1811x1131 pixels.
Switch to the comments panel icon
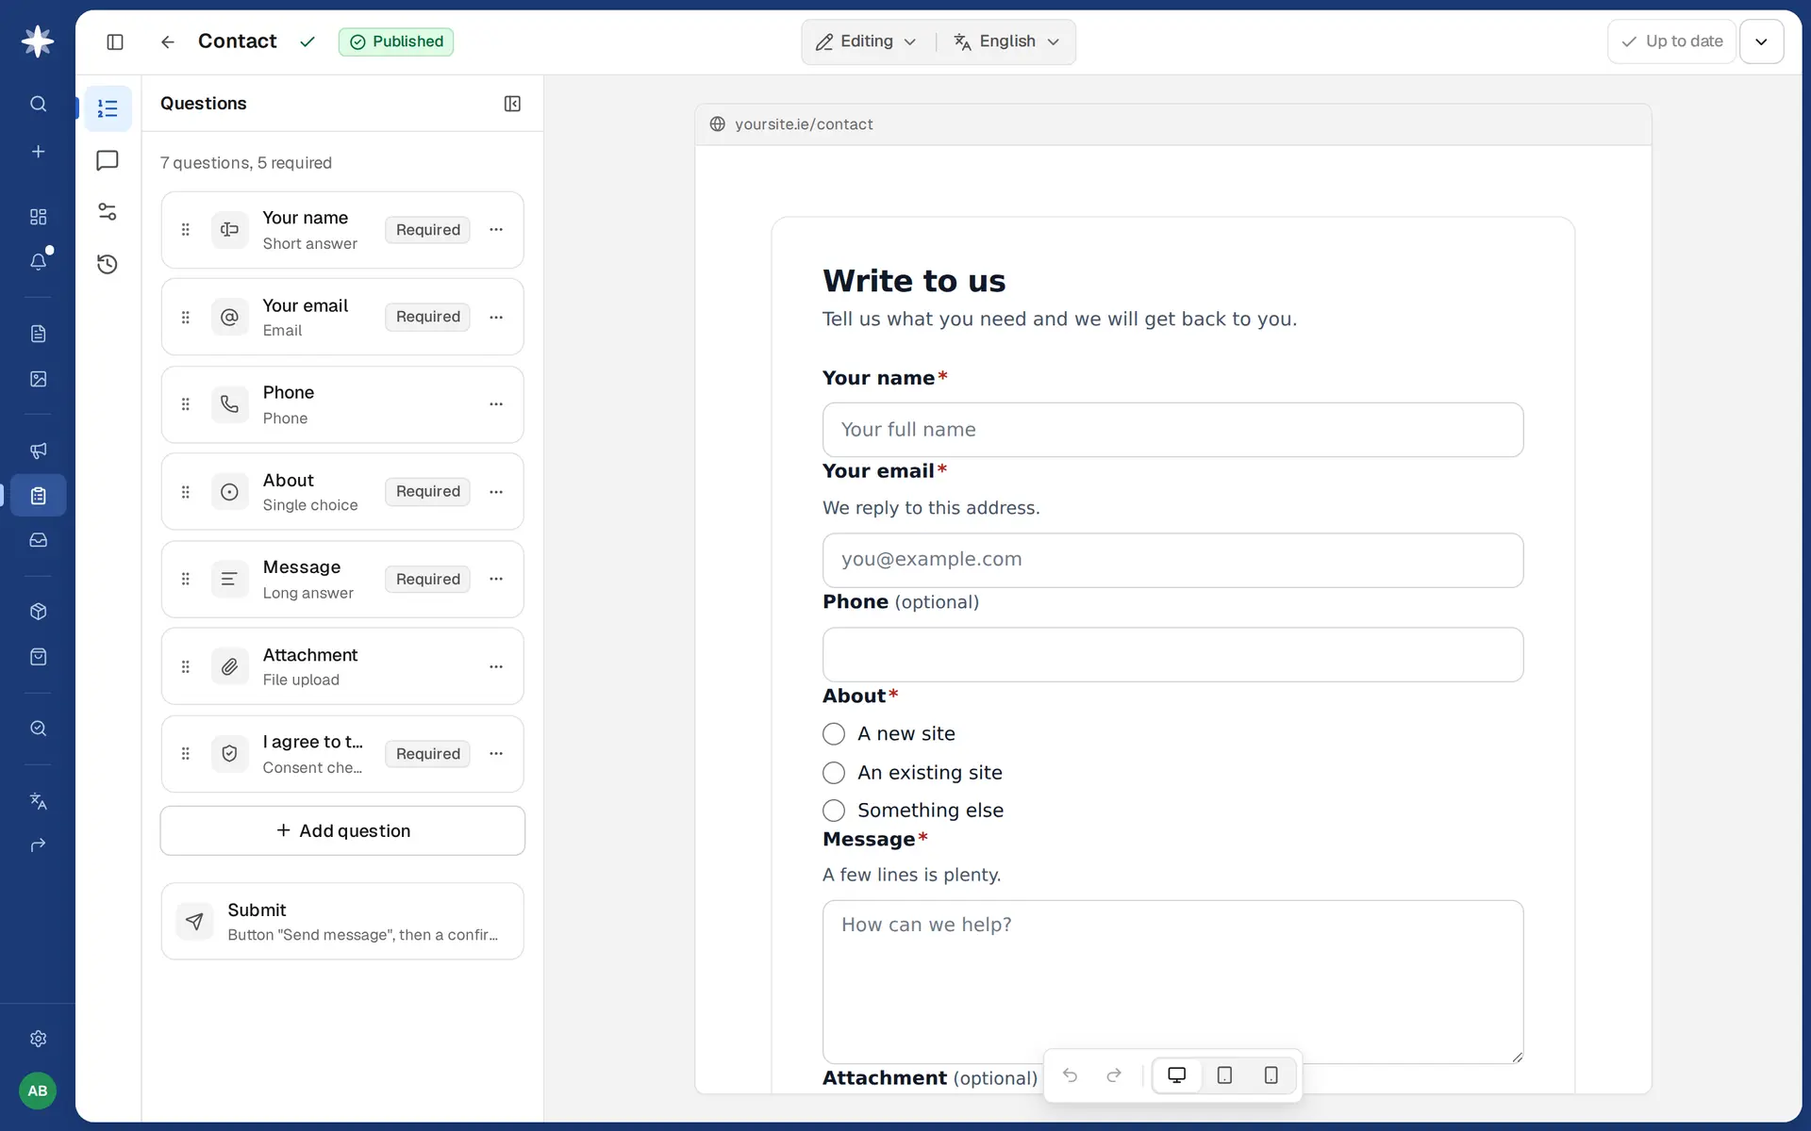point(108,160)
